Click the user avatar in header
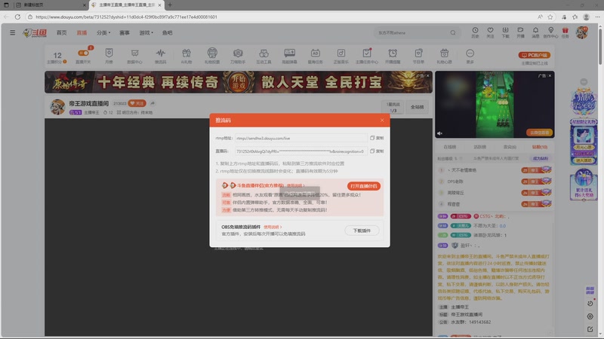 tap(582, 32)
